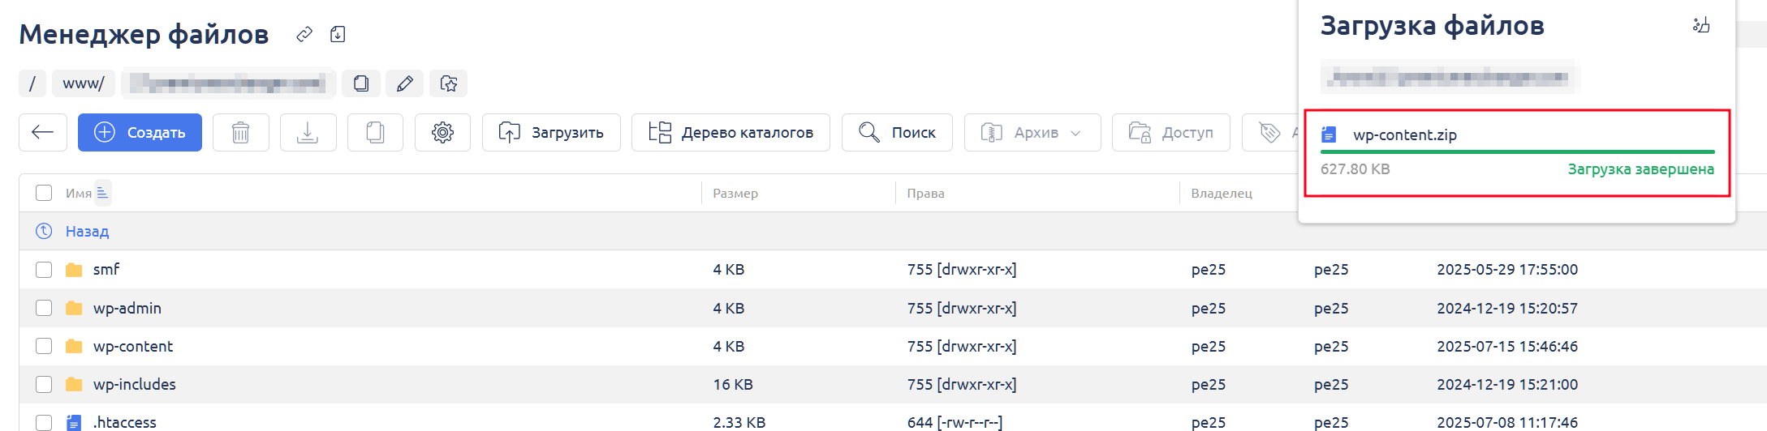Clear upload list with the broom icon

point(1701,25)
